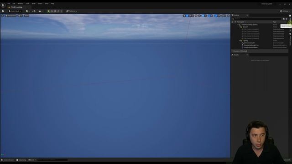Open the camera speed setting
The width and height of the screenshot is (292, 164).
pyautogui.click(x=224, y=16)
